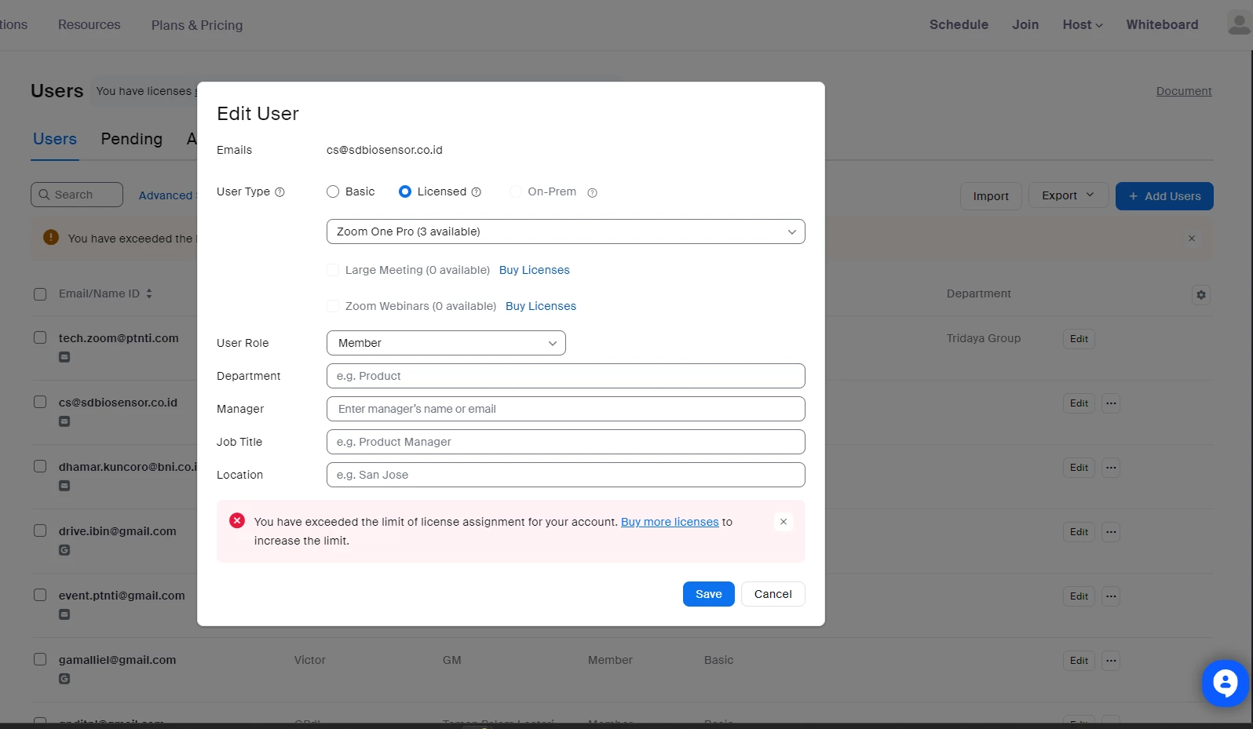Toggle the select-all users checkbox
Viewport: 1253px width, 729px height.
pyautogui.click(x=40, y=294)
